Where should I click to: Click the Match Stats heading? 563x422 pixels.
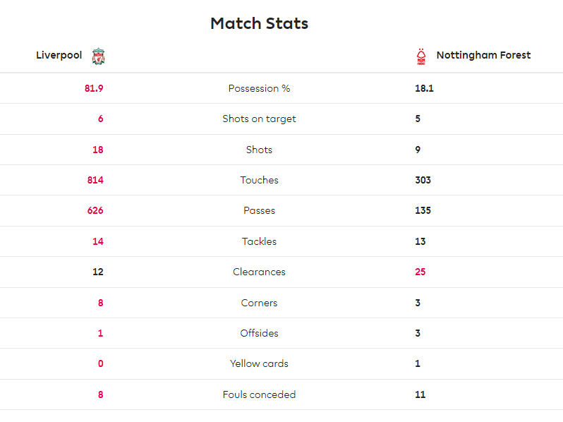point(259,23)
